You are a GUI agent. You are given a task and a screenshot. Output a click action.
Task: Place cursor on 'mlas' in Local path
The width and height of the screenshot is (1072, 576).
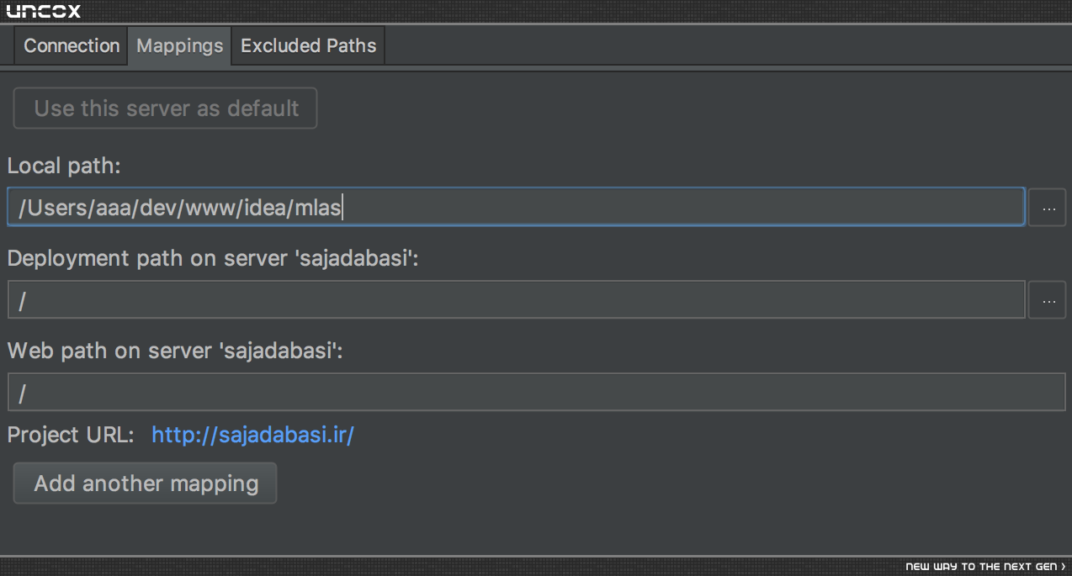318,209
